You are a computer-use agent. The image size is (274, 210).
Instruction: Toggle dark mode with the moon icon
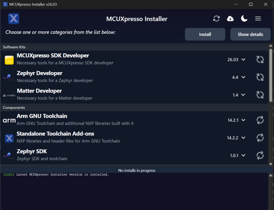(x=244, y=18)
